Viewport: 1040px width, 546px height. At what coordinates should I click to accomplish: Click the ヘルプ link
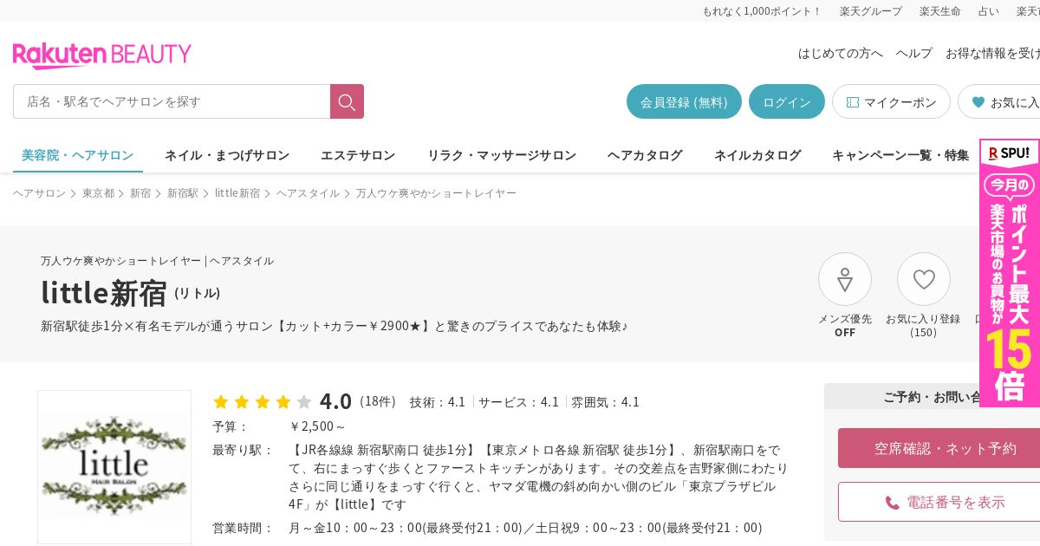click(914, 53)
